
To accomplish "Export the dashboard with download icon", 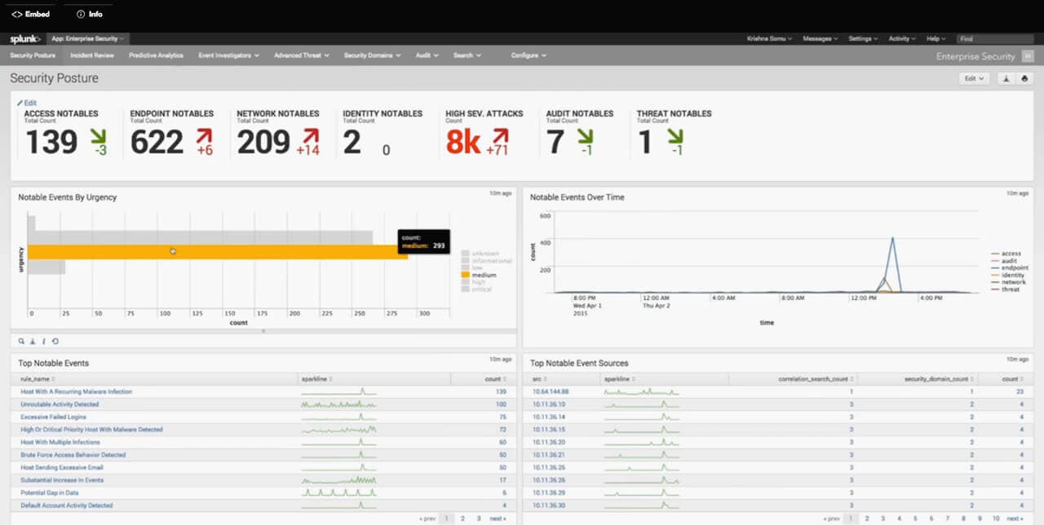I will click(x=1006, y=79).
